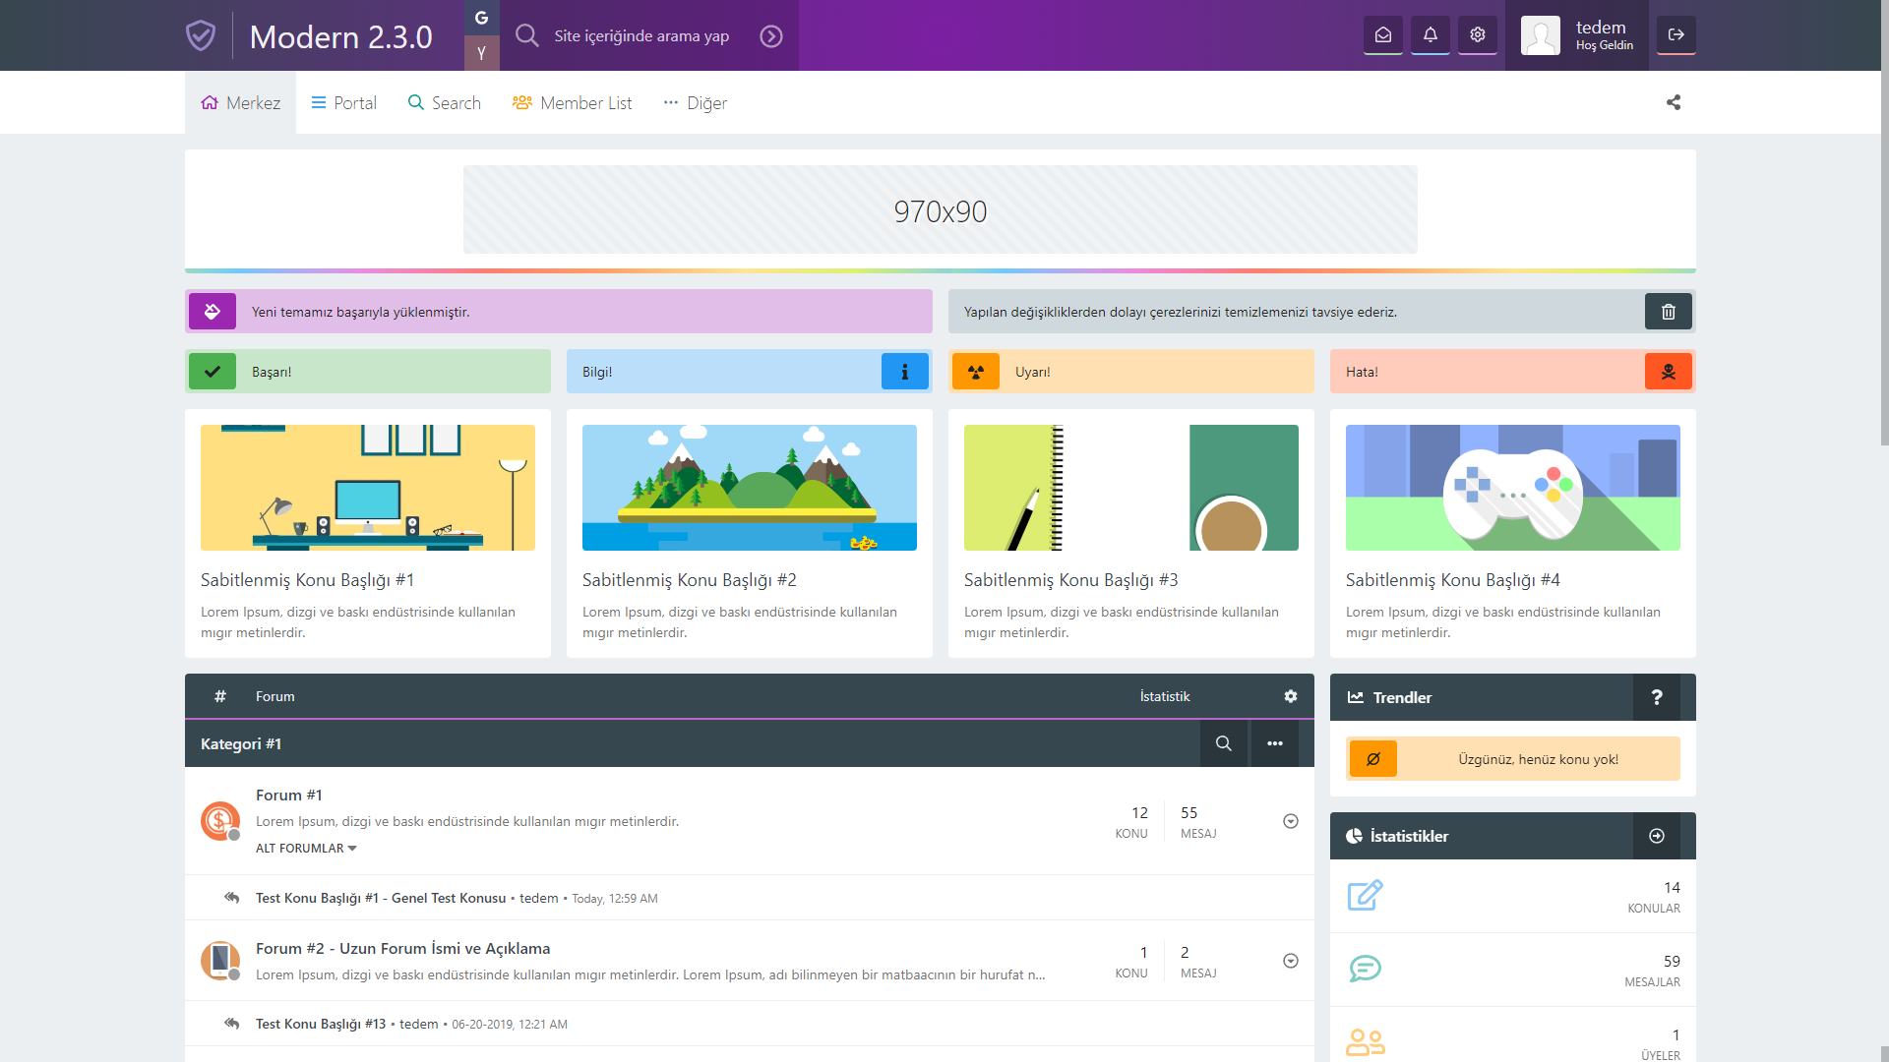This screenshot has width=1889, height=1062.
Task: Expand Forum #1 row chevron
Action: coord(1290,821)
